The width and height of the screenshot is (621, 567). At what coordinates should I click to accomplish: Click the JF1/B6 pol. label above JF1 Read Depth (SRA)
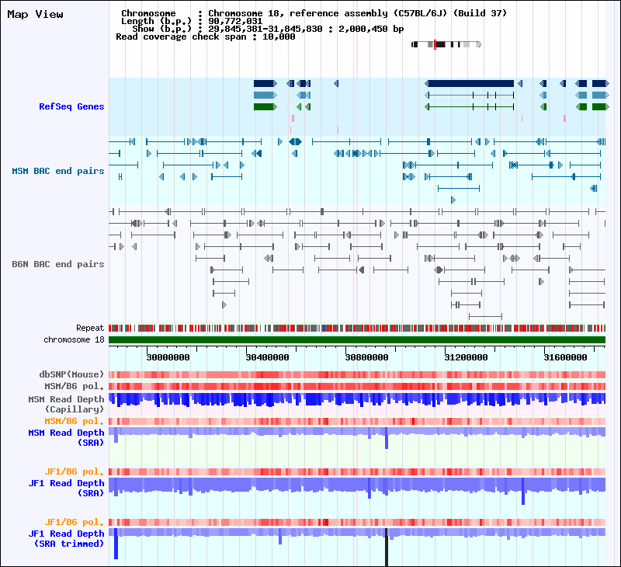click(74, 471)
